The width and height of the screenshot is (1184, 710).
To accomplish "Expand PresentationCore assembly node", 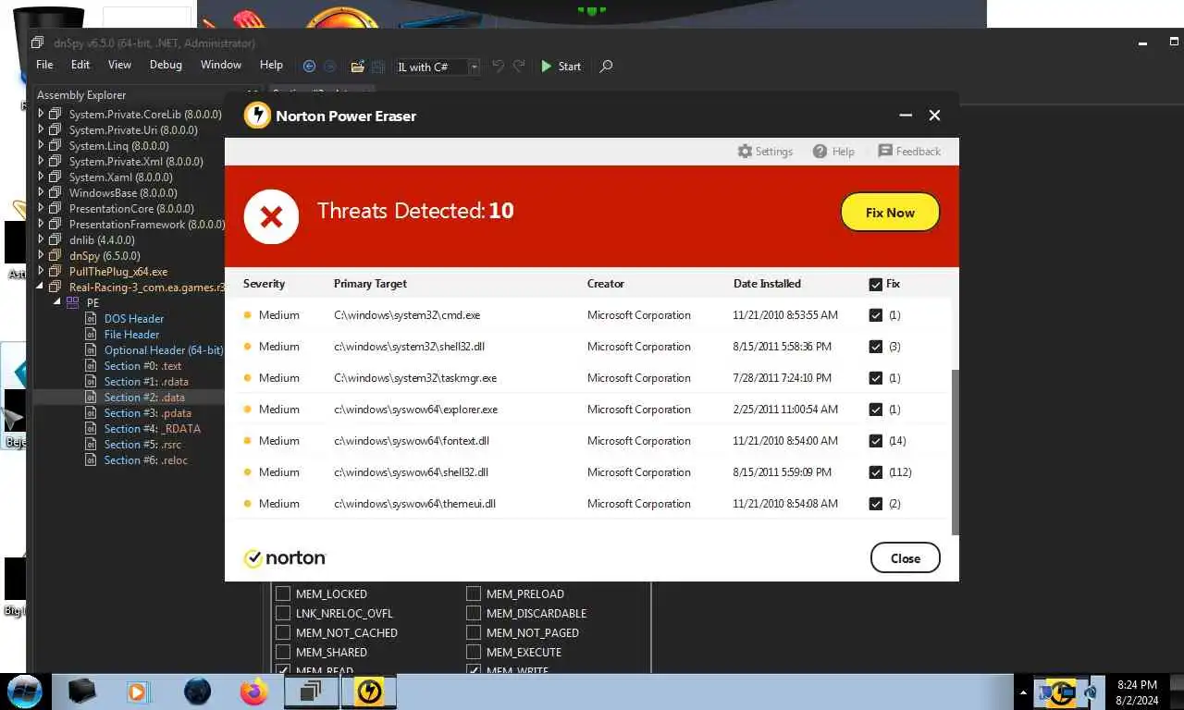I will pyautogui.click(x=41, y=208).
